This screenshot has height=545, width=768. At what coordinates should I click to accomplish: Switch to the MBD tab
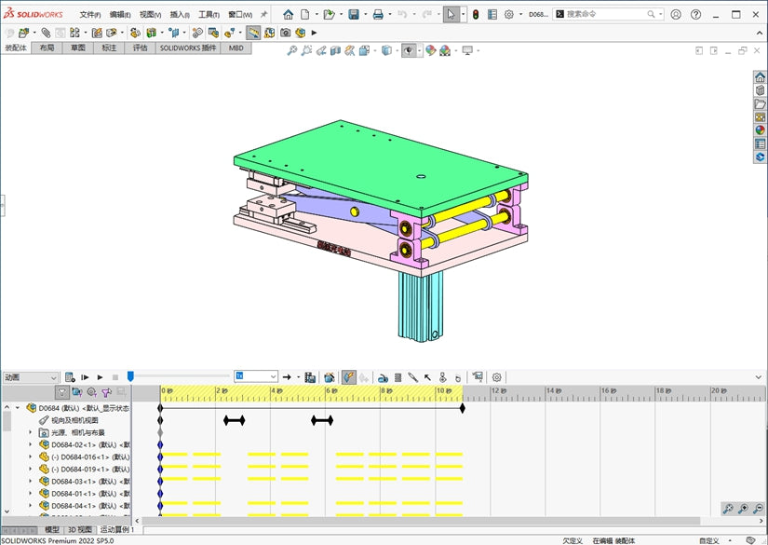click(x=236, y=48)
